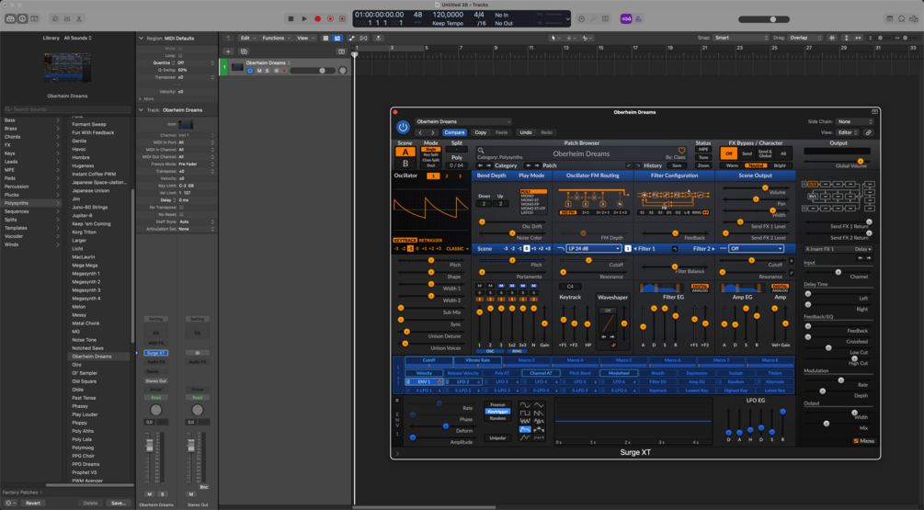Mute the Oberheim Dreams track

coord(258,71)
